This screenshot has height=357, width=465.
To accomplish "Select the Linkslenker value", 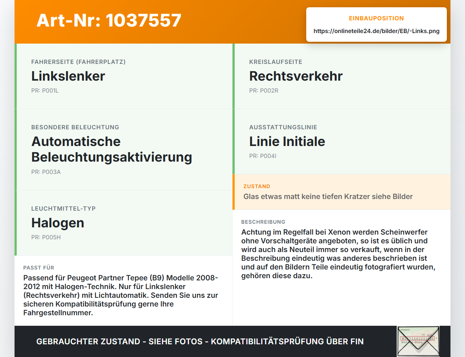I will (x=68, y=76).
